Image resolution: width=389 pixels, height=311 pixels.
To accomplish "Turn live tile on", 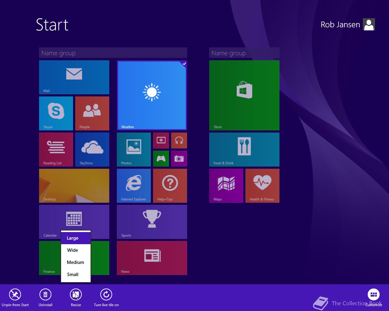I will click(x=106, y=298).
